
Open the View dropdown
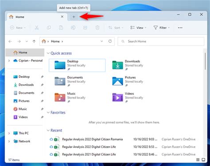138,27
